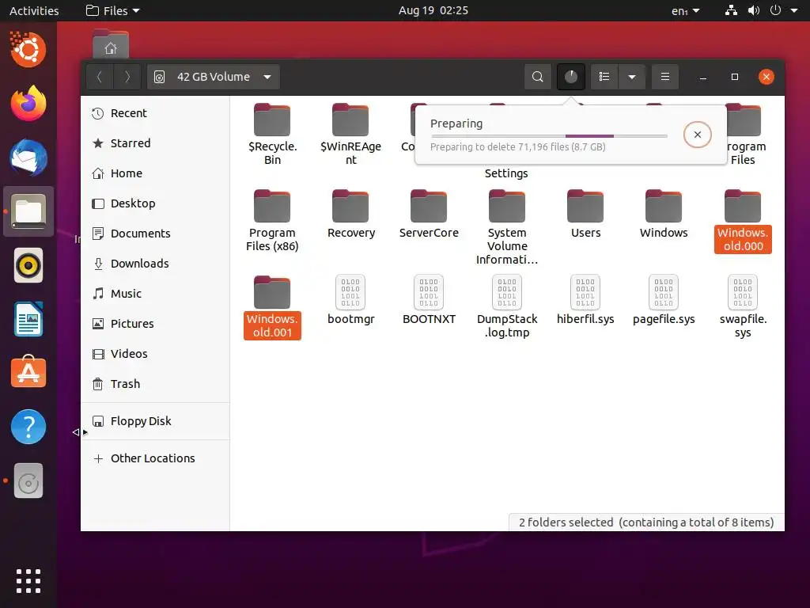
Task: Select the BOOTNXT file
Action: tap(429, 300)
